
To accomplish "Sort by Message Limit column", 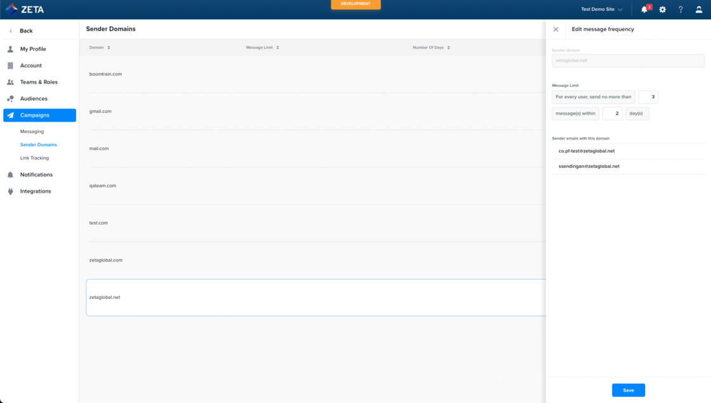I will (x=262, y=48).
